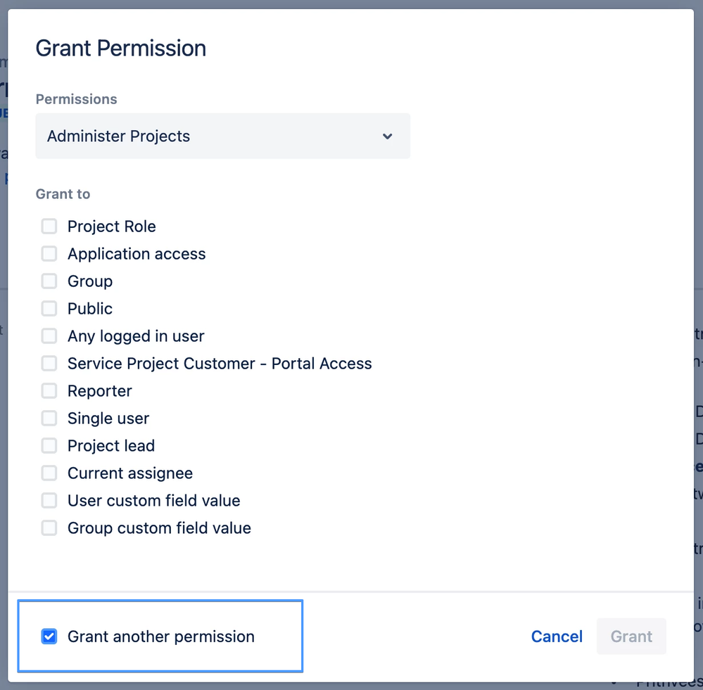Click the highlighted Grant another permission box
Screen dimensions: 703x690
click(160, 636)
